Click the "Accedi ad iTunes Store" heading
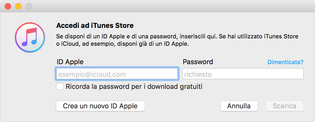Image resolution: width=315 pixels, height=122 pixels. [x=95, y=26]
